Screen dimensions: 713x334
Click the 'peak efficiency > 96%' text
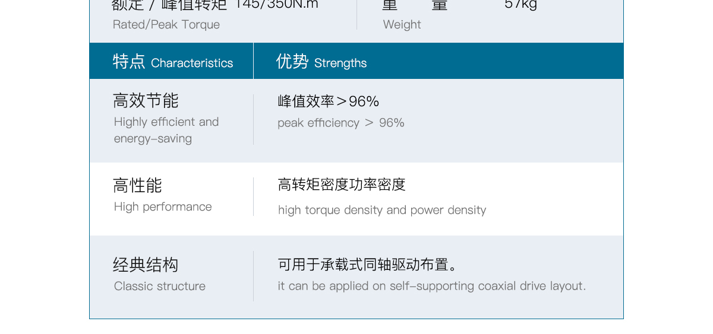click(341, 123)
